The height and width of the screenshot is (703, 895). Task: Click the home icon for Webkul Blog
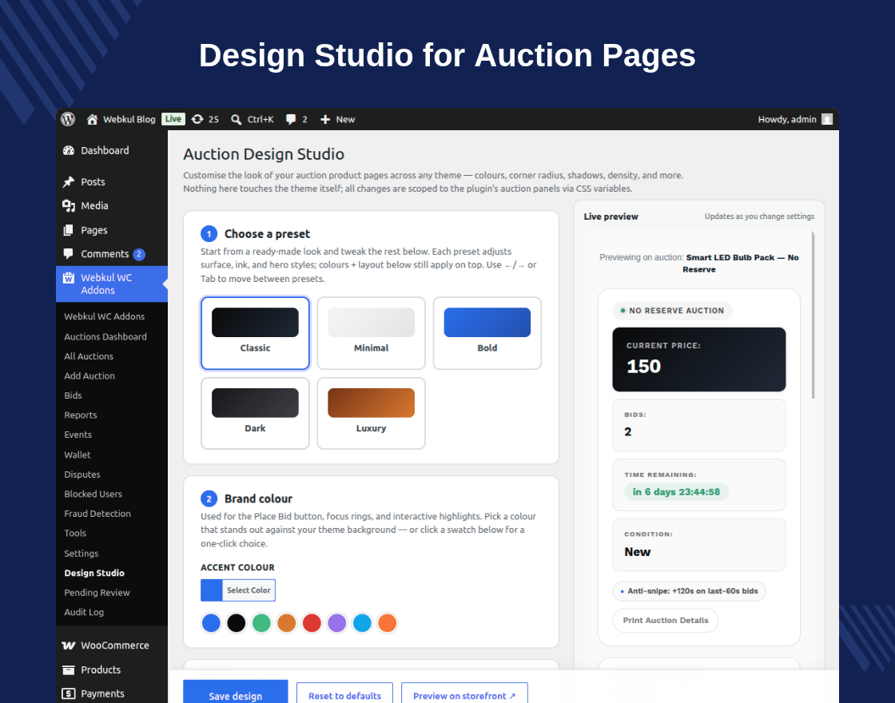coord(92,119)
